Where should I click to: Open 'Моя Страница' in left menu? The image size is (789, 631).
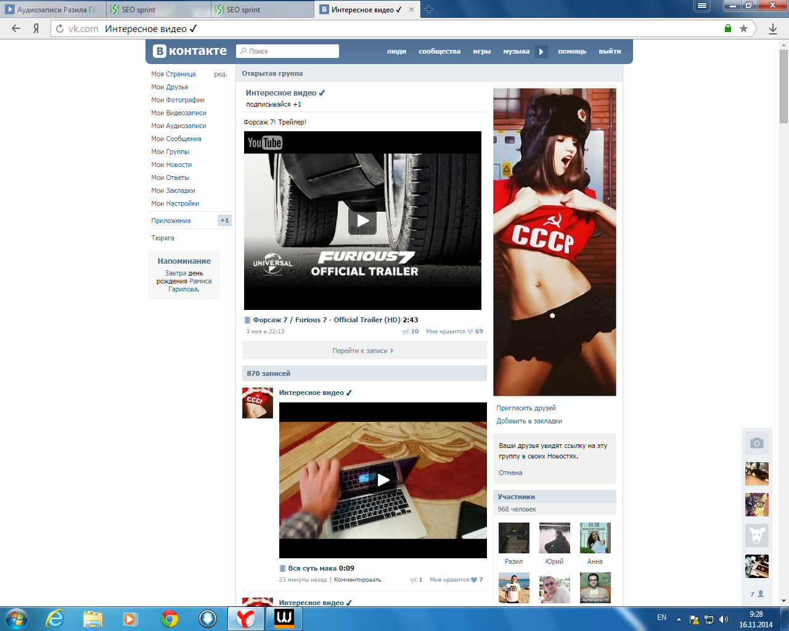(174, 74)
